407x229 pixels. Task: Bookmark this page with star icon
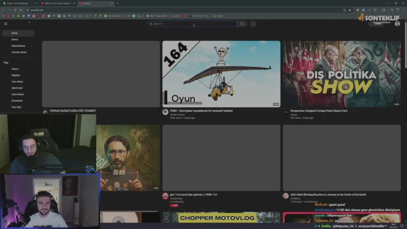click(350, 10)
